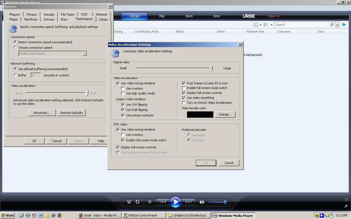351x219 pixels.
Task: Open the Burn section in Media Player
Action: click(x=189, y=16)
